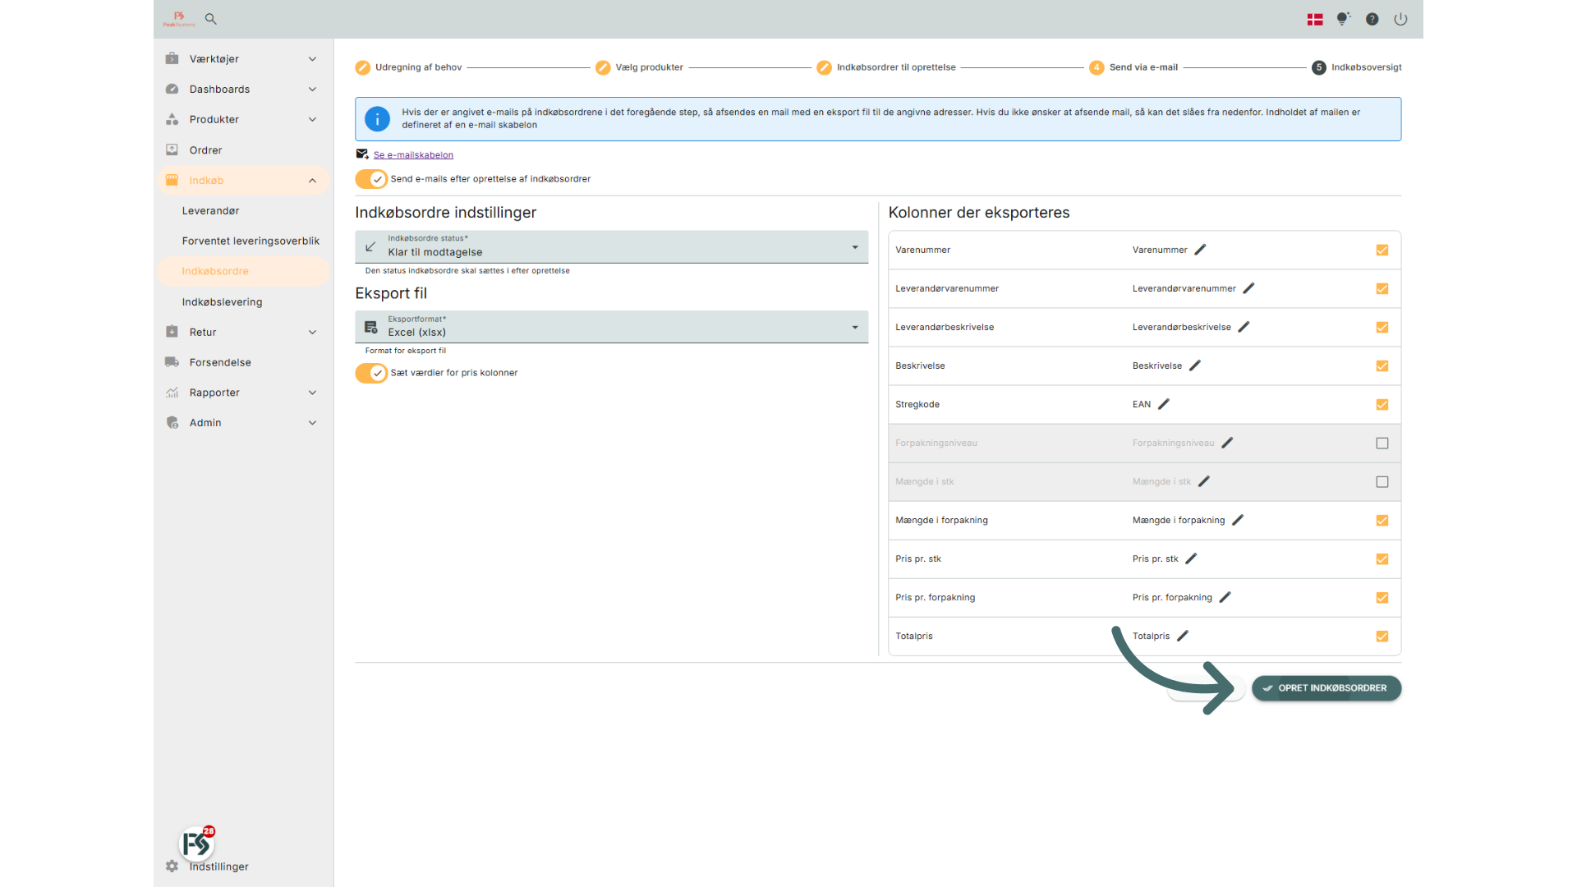Go to the Indkøbsoversigt step

tap(1357, 67)
